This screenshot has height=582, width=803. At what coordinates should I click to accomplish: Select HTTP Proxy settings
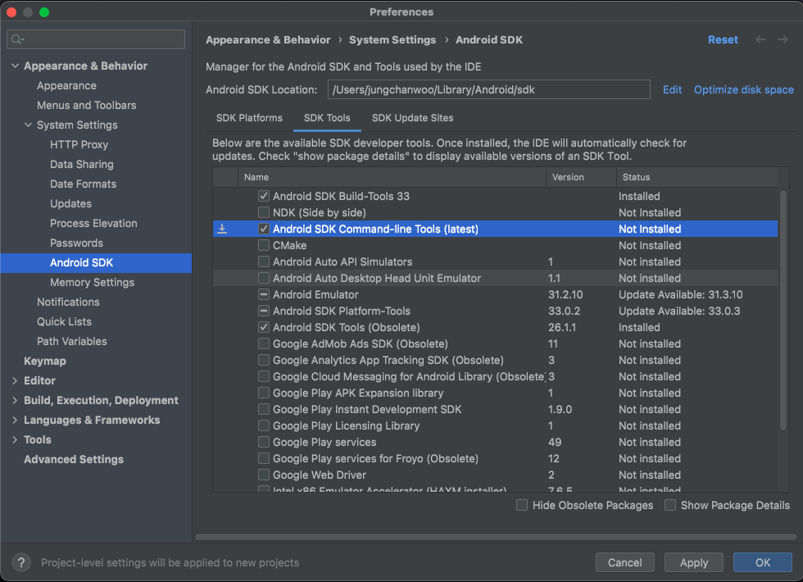[79, 144]
